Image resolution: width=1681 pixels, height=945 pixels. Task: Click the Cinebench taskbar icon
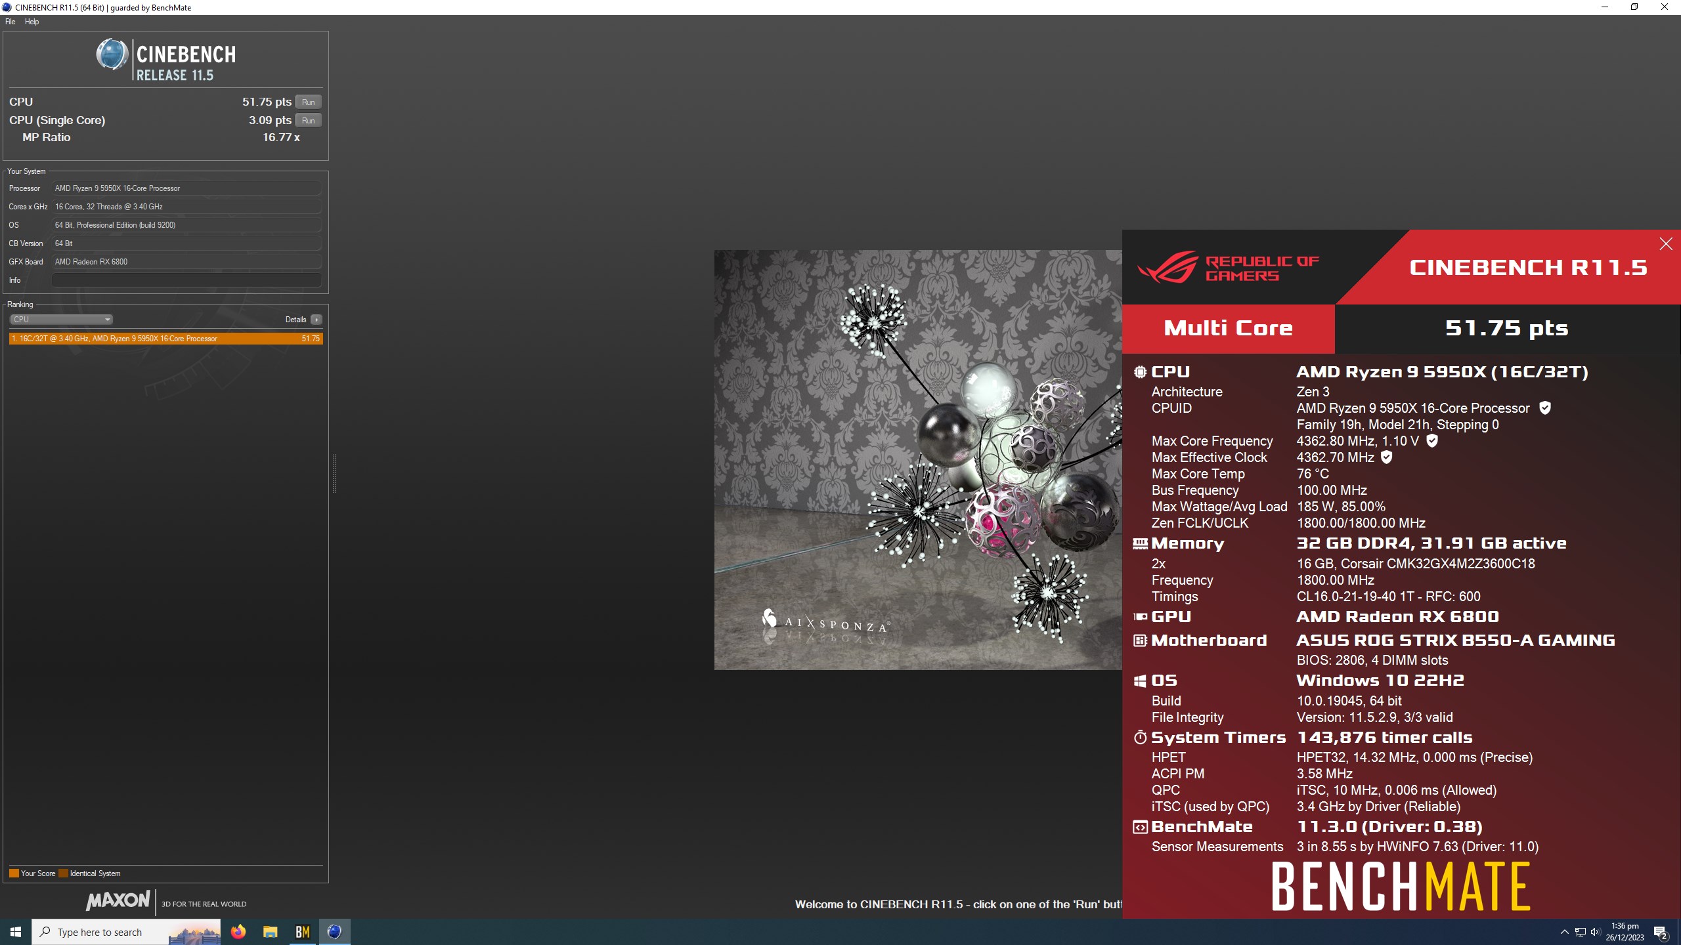click(x=335, y=932)
